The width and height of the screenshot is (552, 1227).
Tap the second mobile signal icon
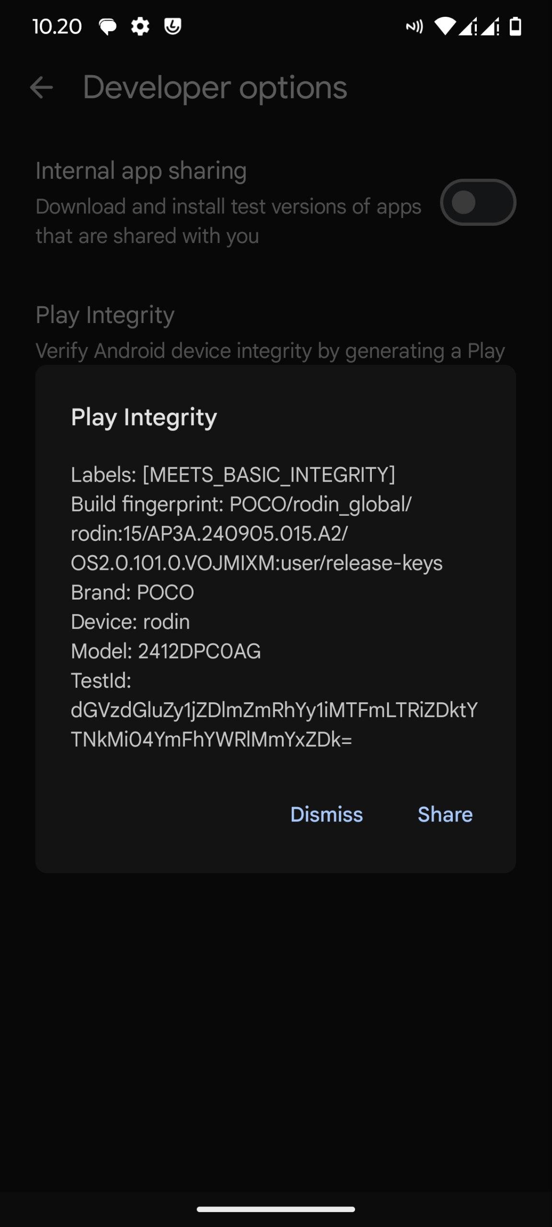pos(490,27)
